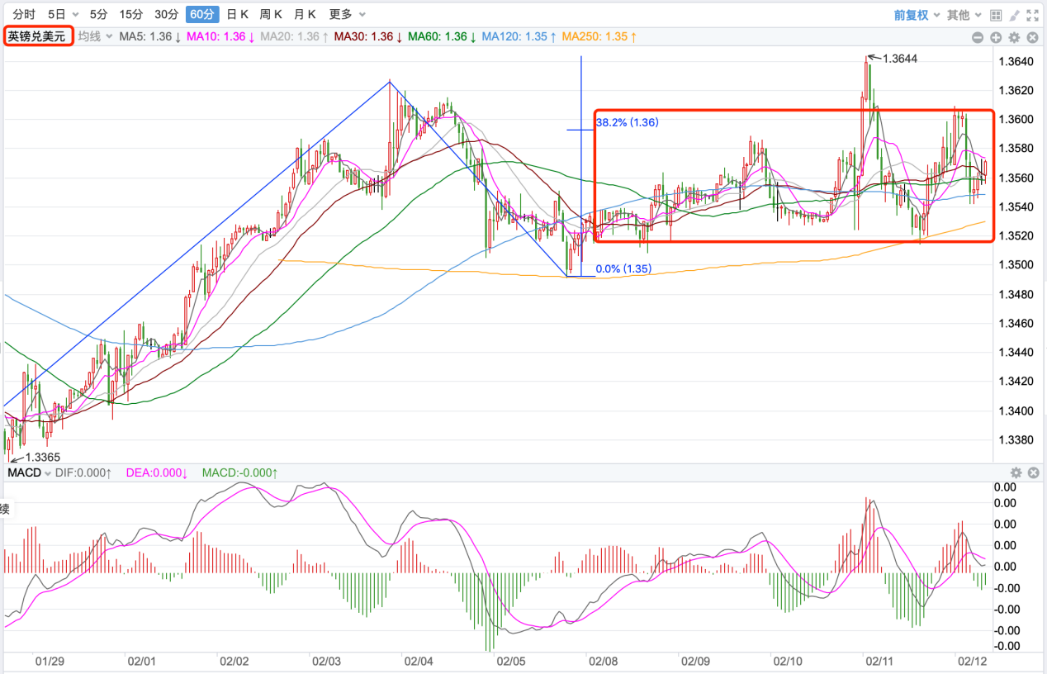The image size is (1047, 674).
Task: Click the MACD:-0.000 green legend value
Action: point(241,472)
